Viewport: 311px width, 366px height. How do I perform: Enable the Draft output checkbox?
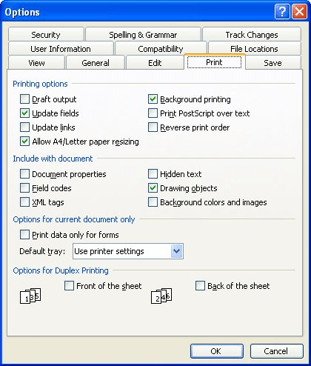pyautogui.click(x=24, y=99)
